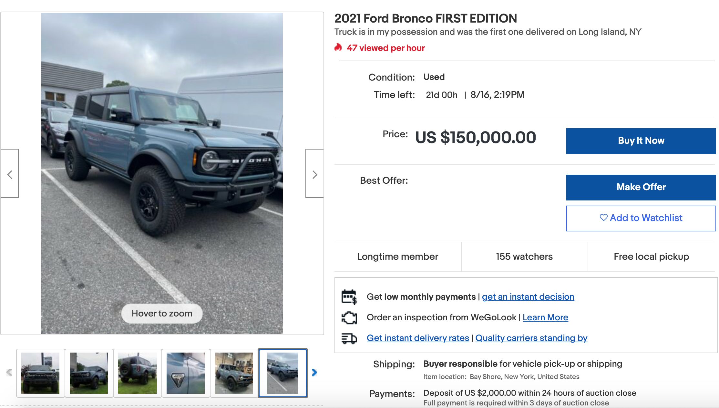This screenshot has height=408, width=719.
Task: Select the first Bronco front-view thumbnail
Action: click(x=40, y=373)
